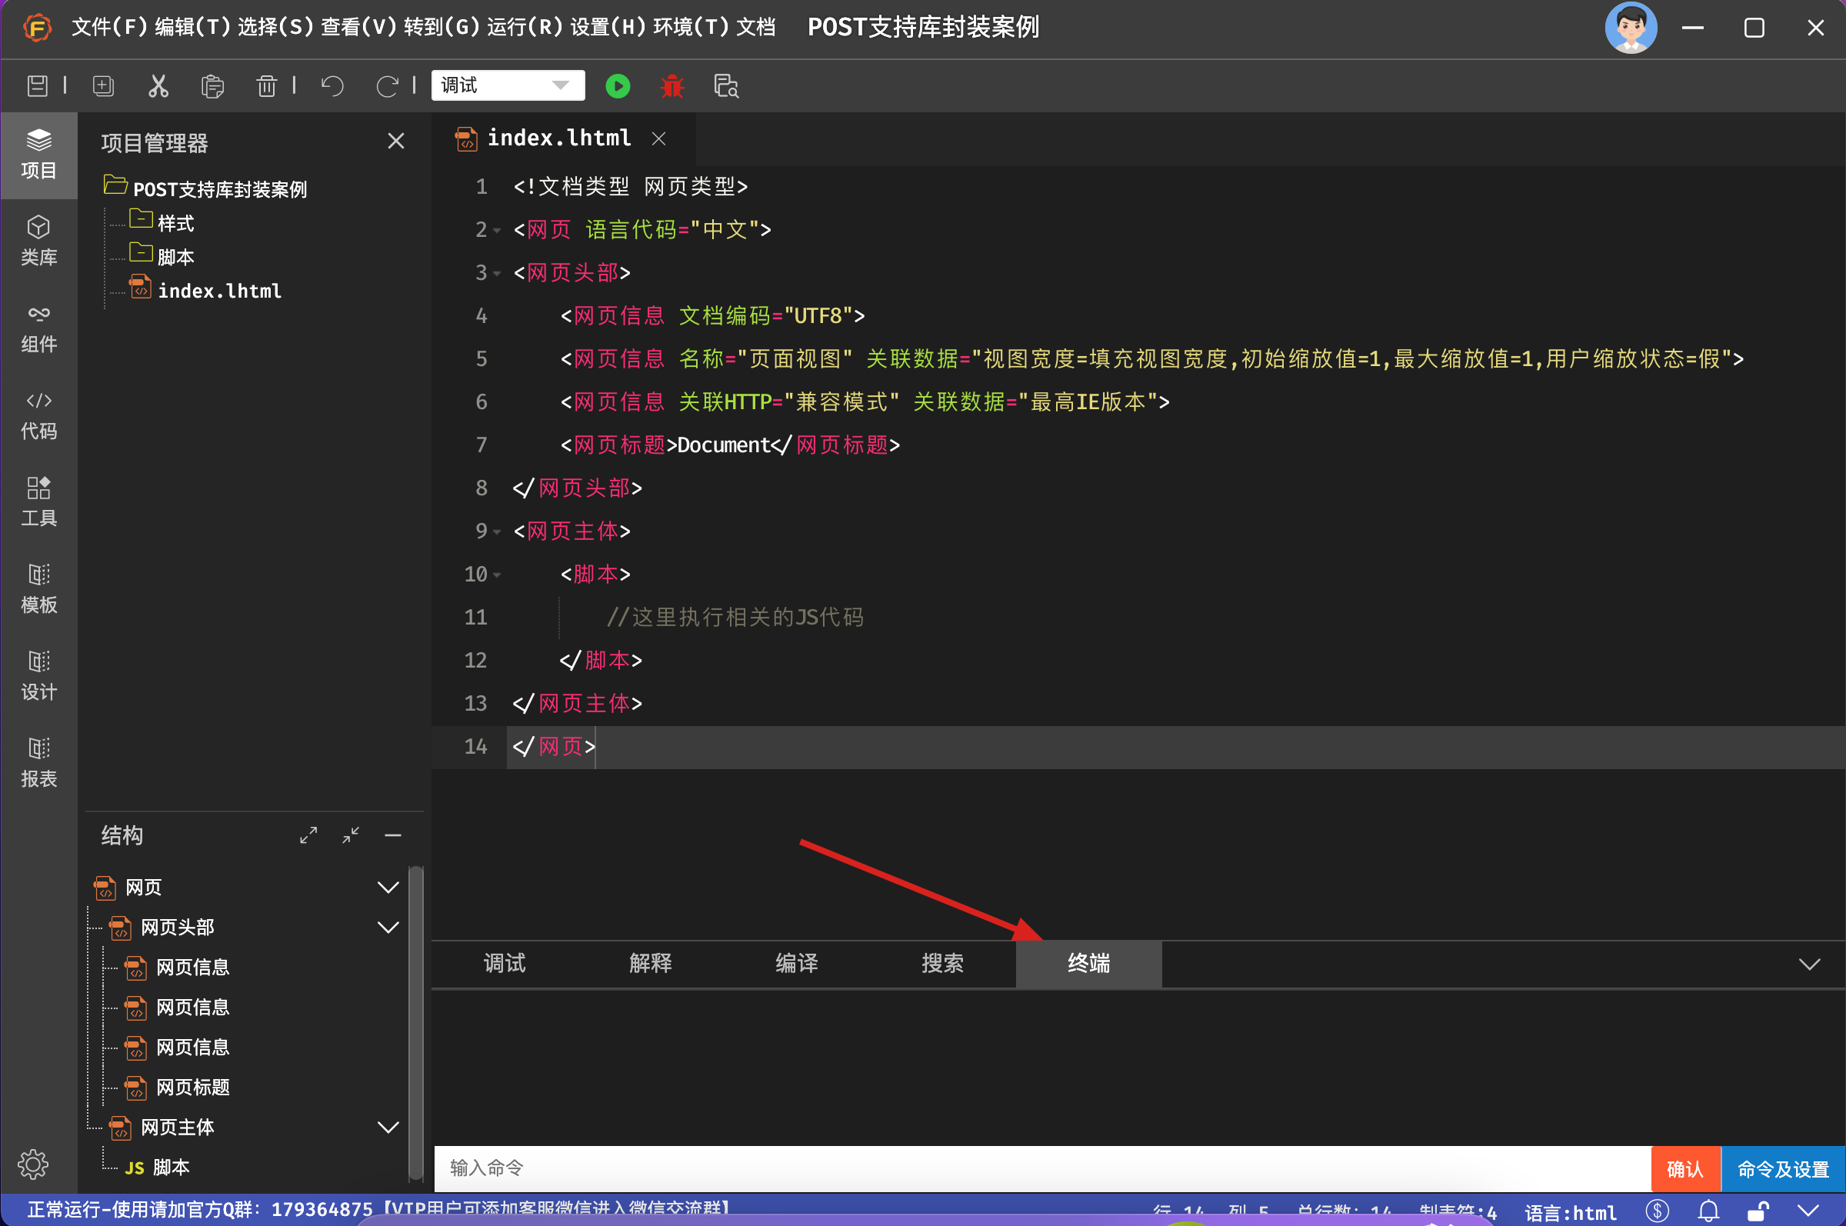Close the 项目管理器 panel
The height and width of the screenshot is (1226, 1846).
coord(396,141)
